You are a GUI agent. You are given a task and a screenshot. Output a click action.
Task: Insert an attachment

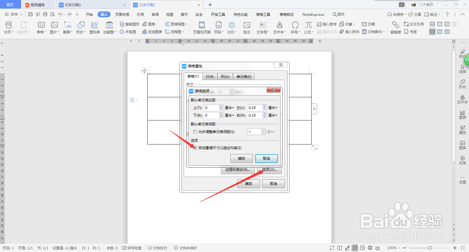click(x=349, y=32)
